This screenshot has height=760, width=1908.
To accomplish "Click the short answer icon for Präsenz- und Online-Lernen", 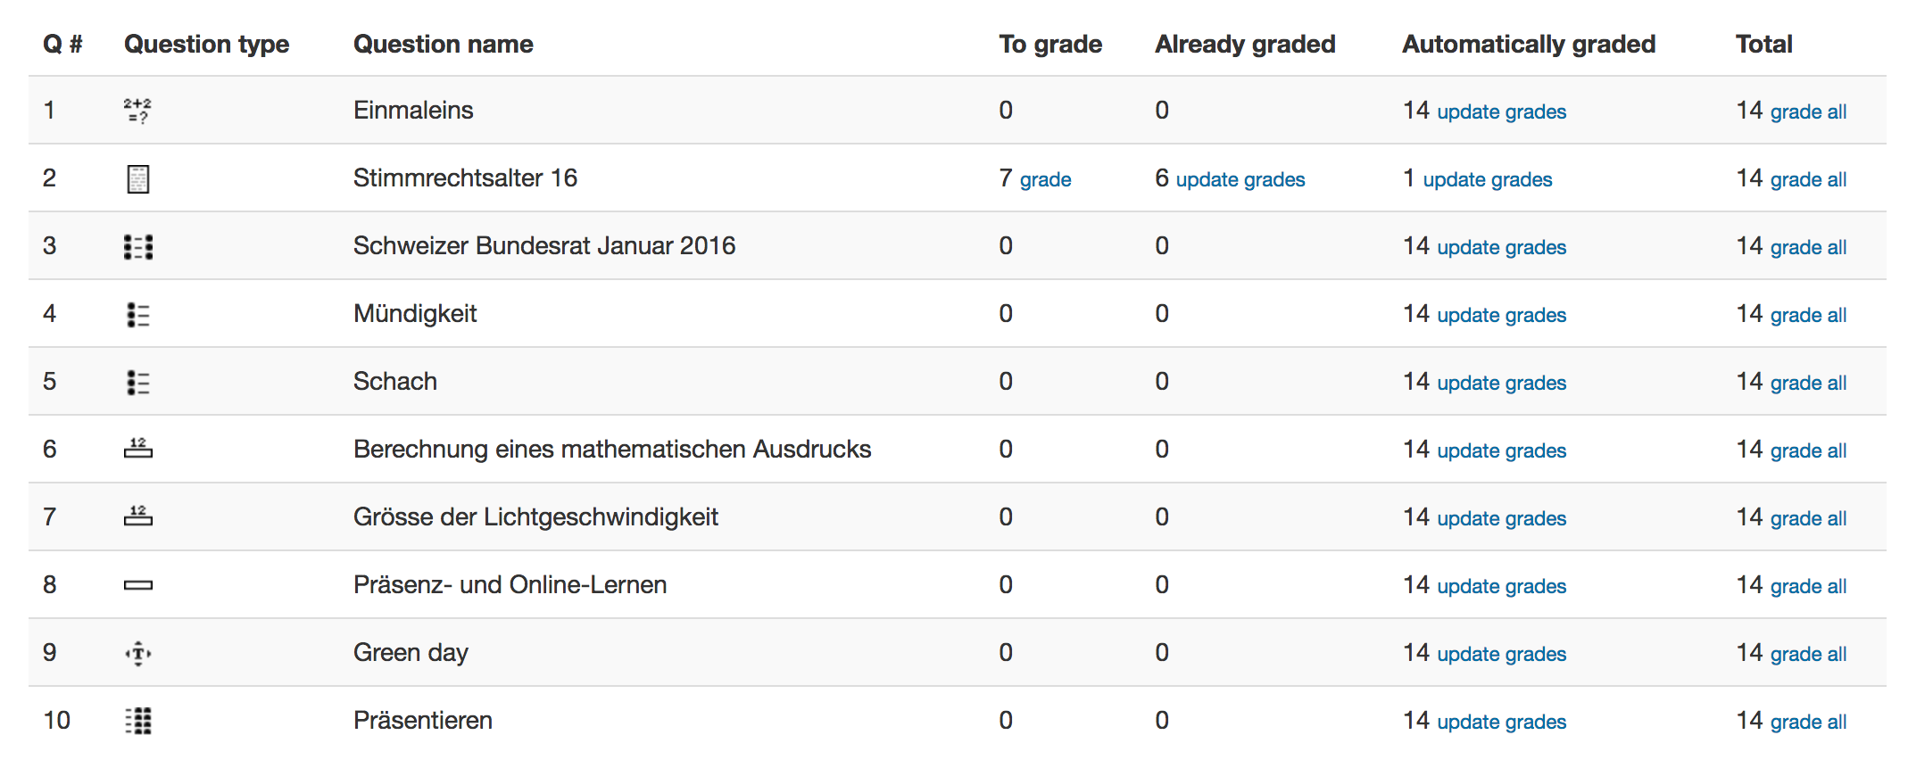I will [x=137, y=585].
